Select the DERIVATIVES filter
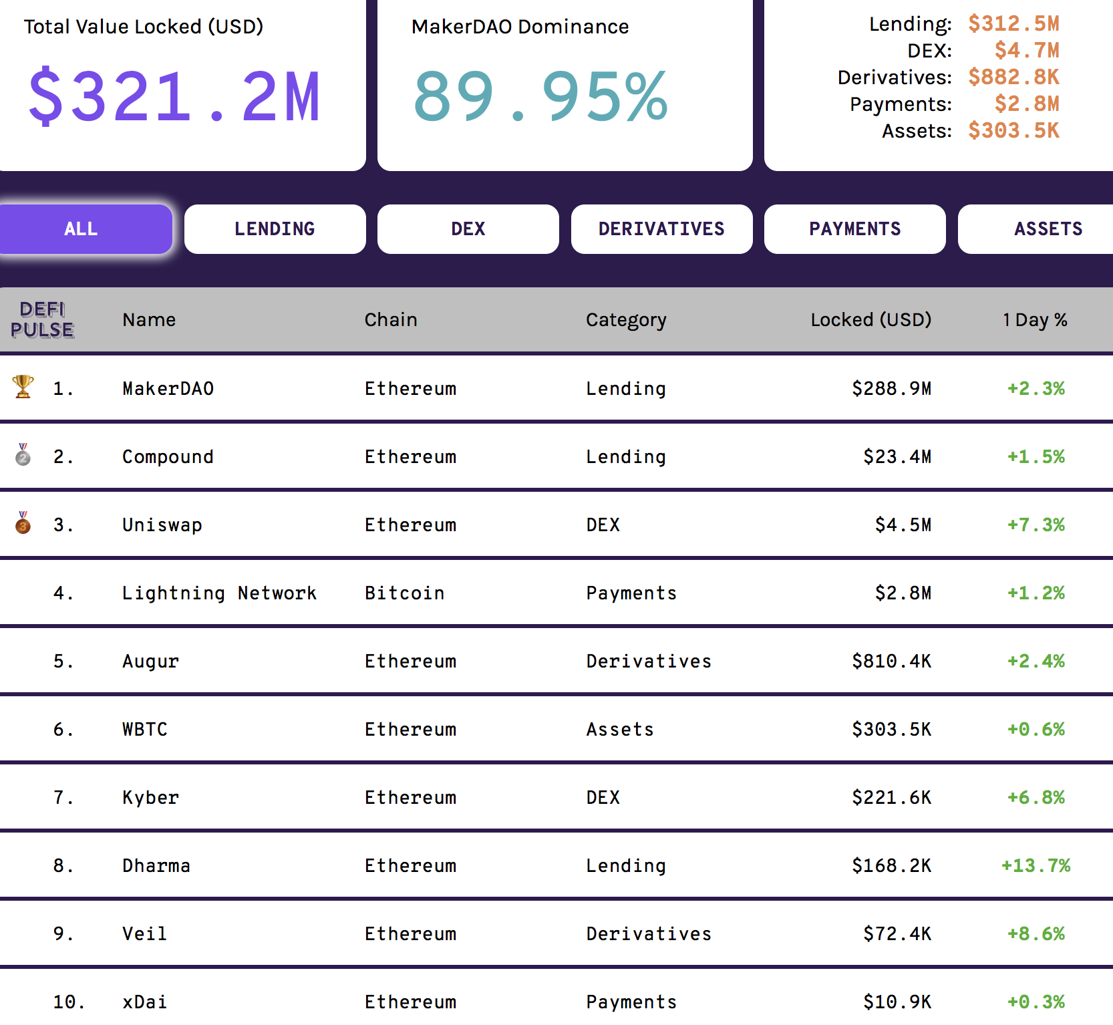Screen dimensions: 1113x1025 point(661,229)
